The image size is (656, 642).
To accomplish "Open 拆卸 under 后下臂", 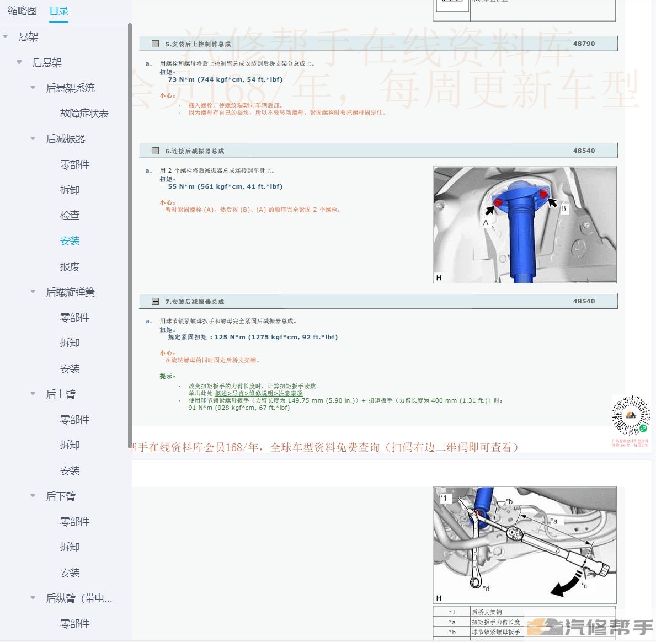I will (x=70, y=547).
